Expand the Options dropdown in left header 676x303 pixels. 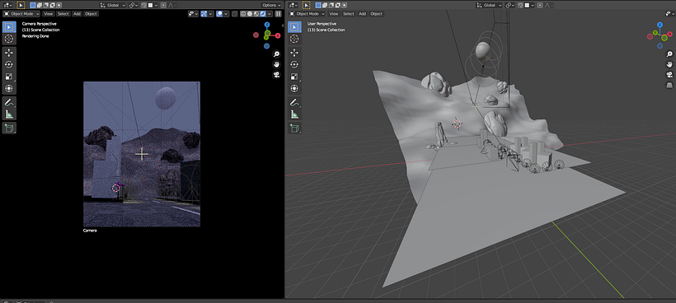click(x=271, y=5)
